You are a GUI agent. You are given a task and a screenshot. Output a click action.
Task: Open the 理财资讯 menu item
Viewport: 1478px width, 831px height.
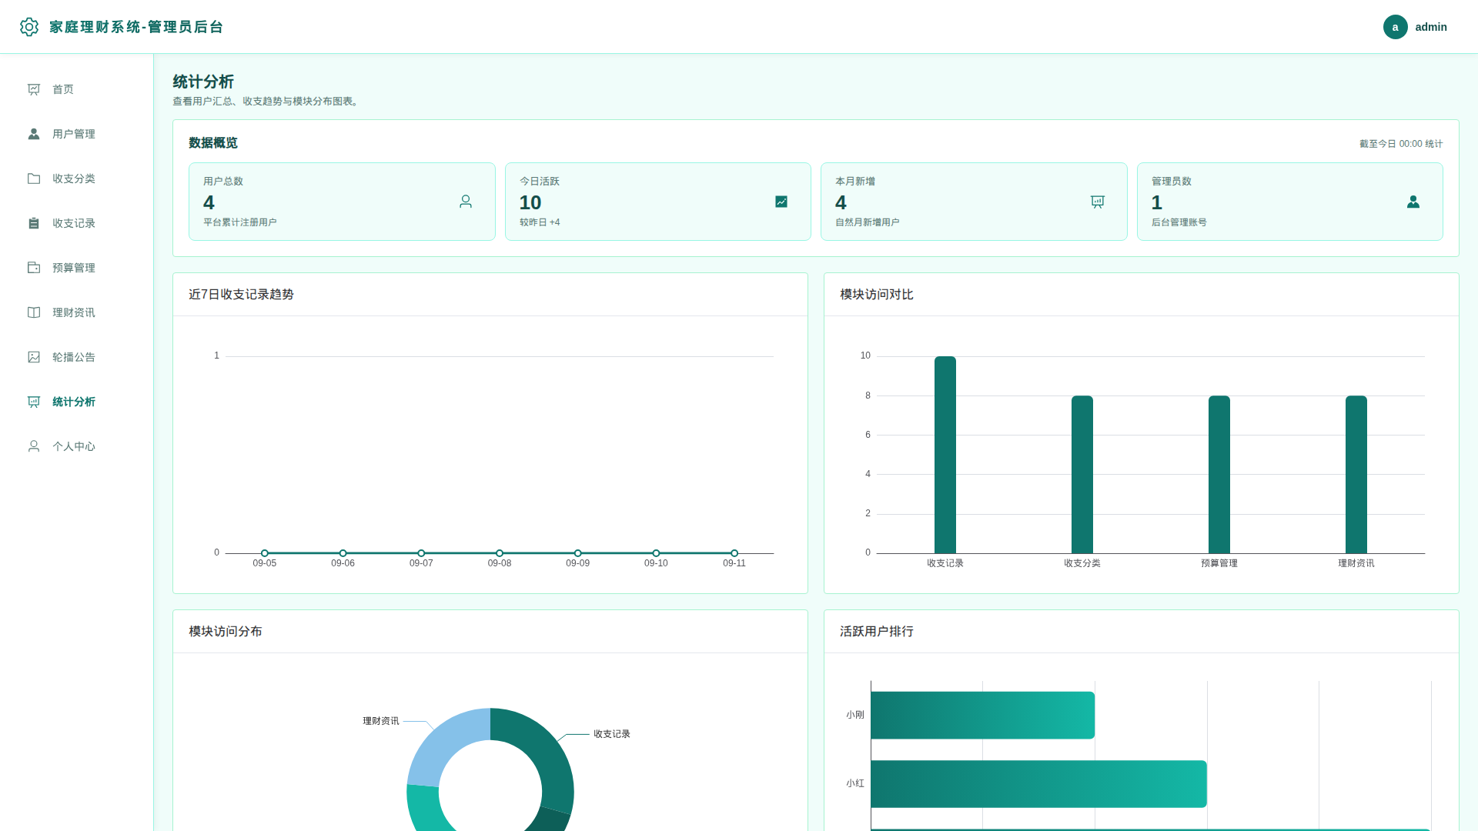(x=77, y=312)
